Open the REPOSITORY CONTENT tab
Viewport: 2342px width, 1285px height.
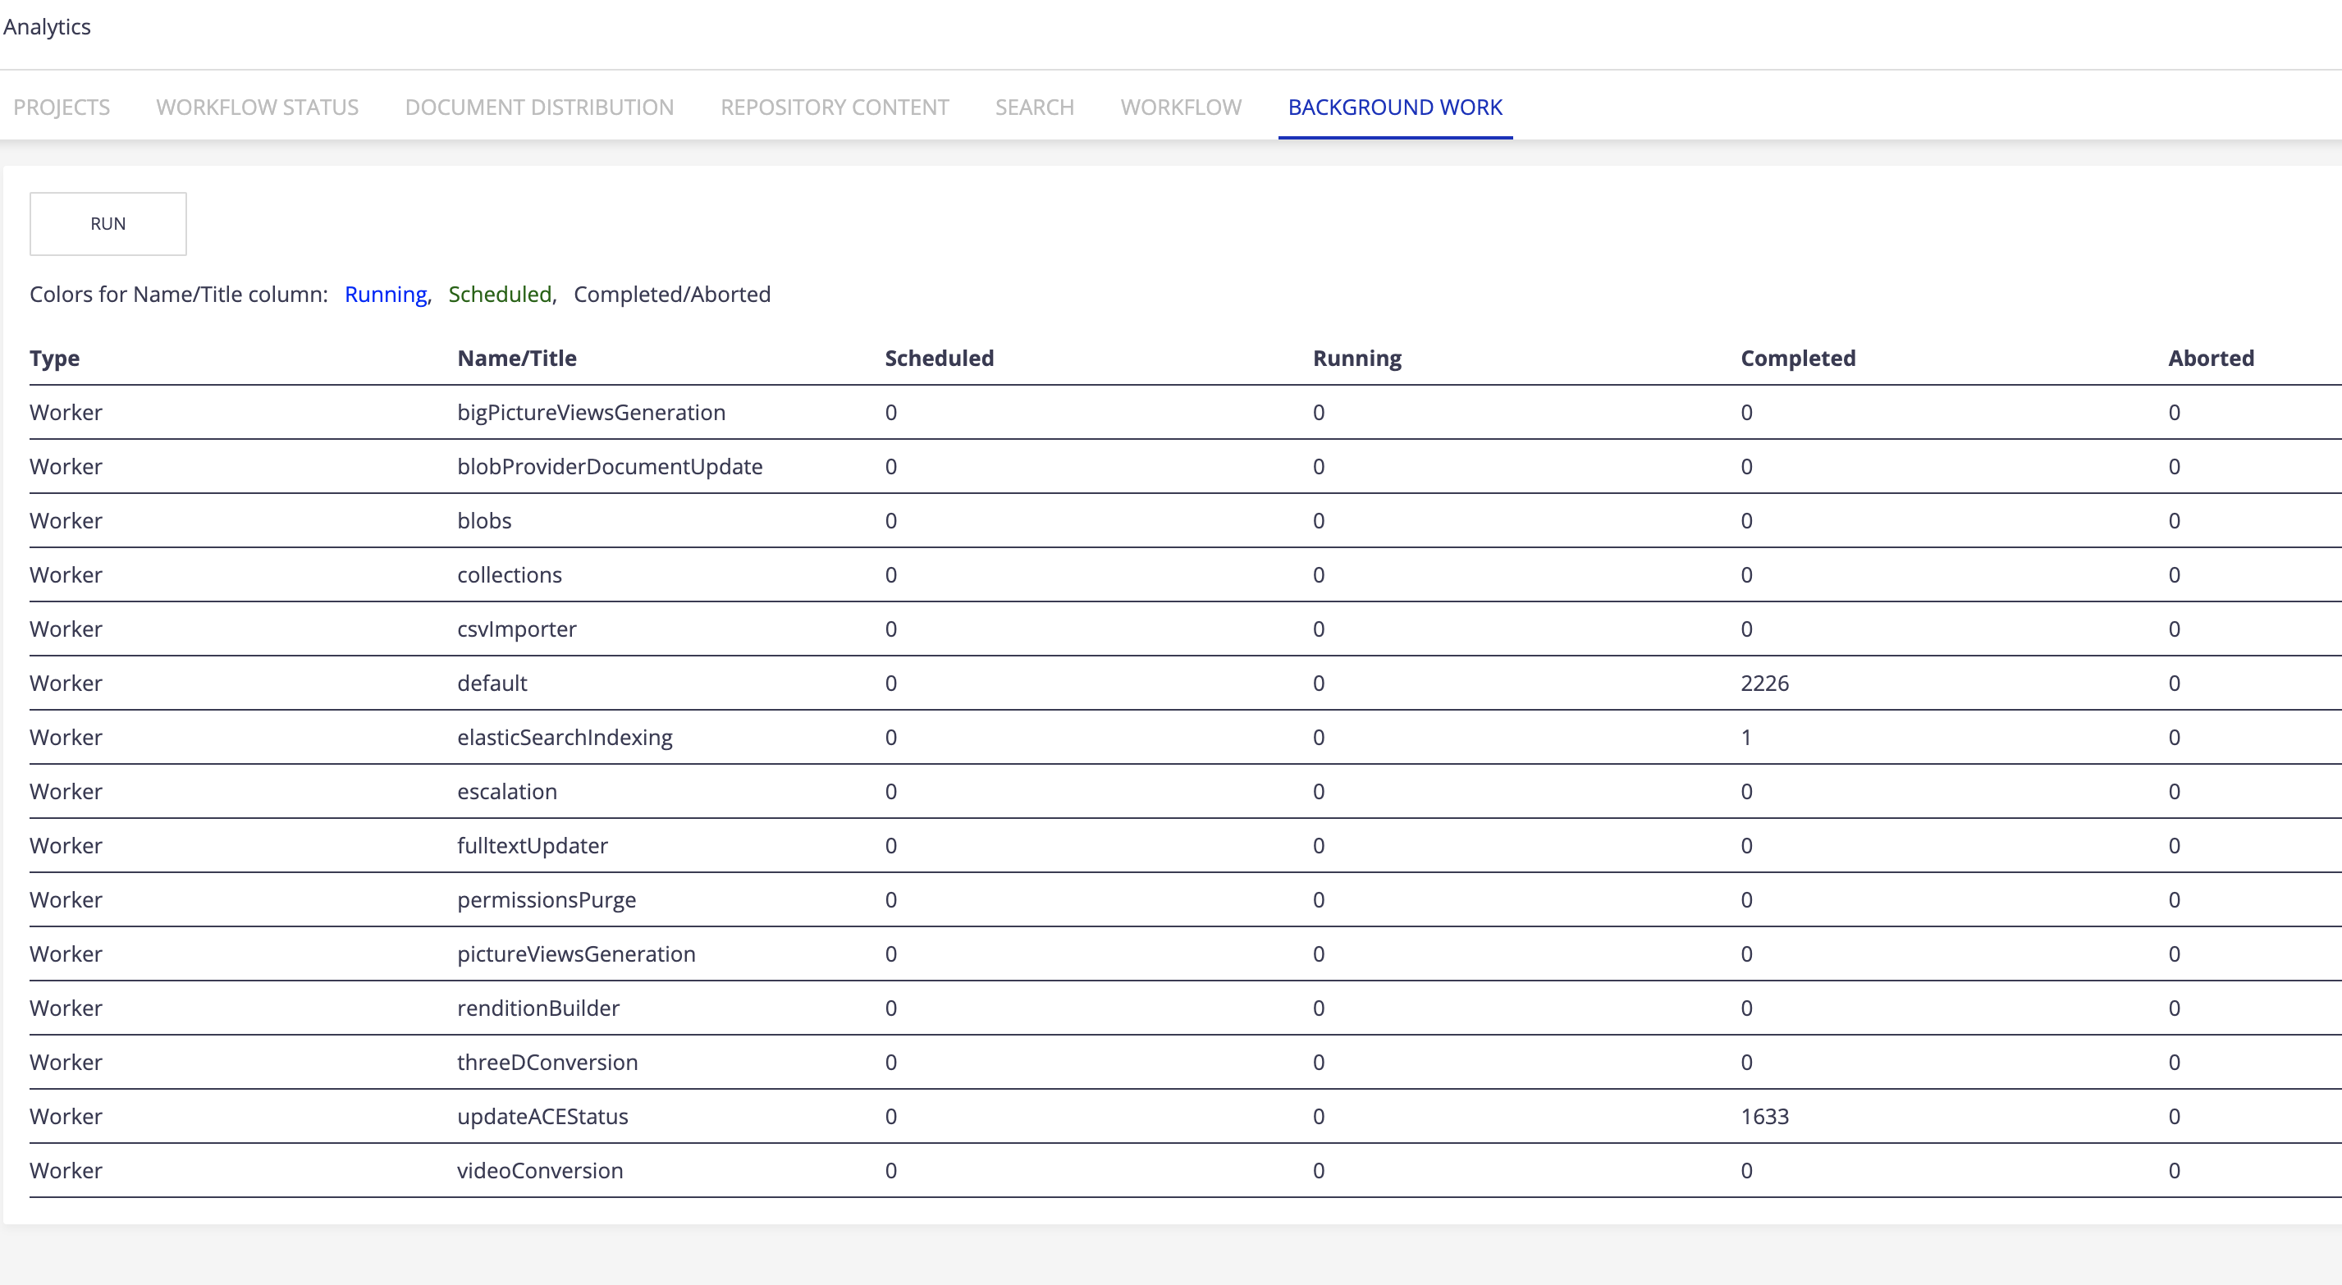pos(834,107)
